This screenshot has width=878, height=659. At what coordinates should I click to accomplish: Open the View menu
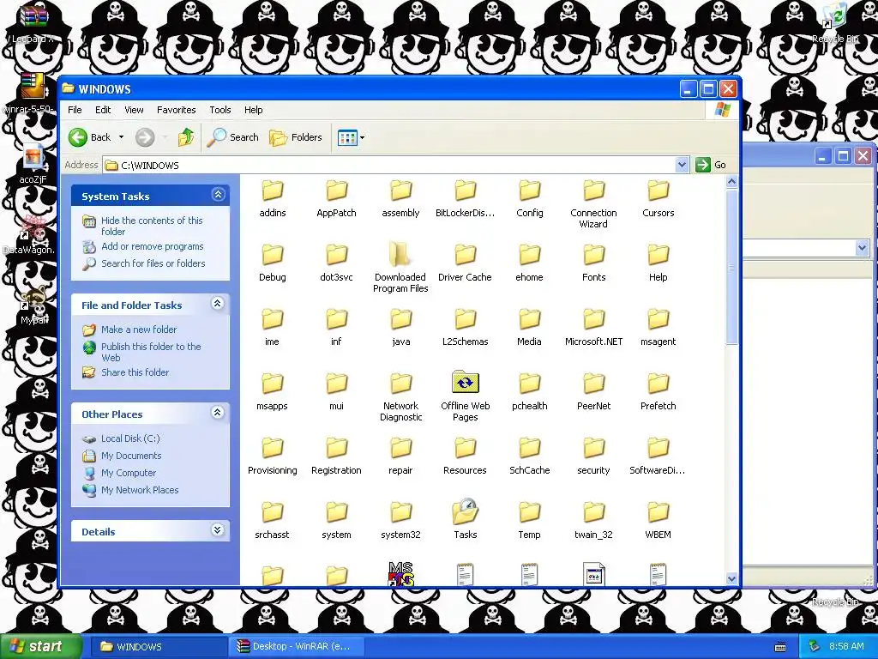(134, 110)
